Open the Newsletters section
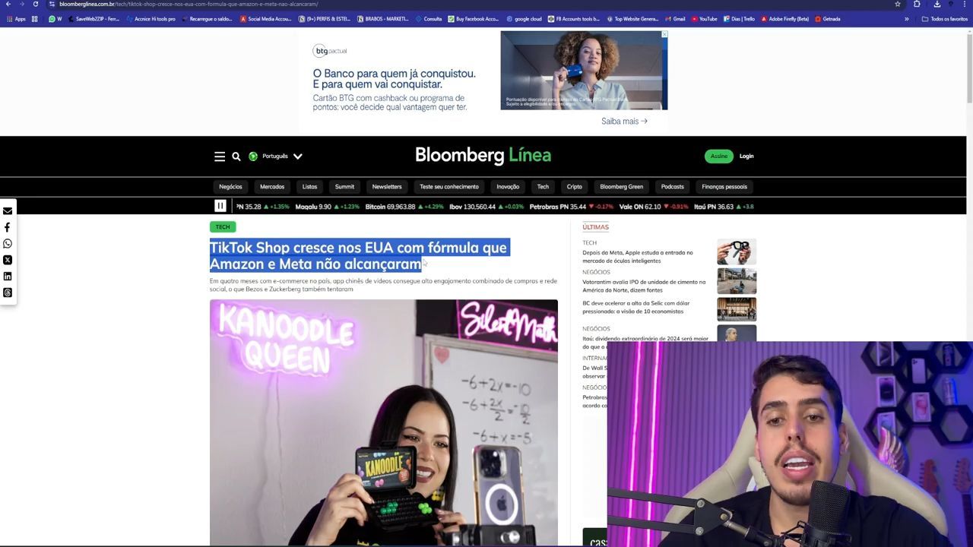Image resolution: width=973 pixels, height=547 pixels. pos(387,187)
